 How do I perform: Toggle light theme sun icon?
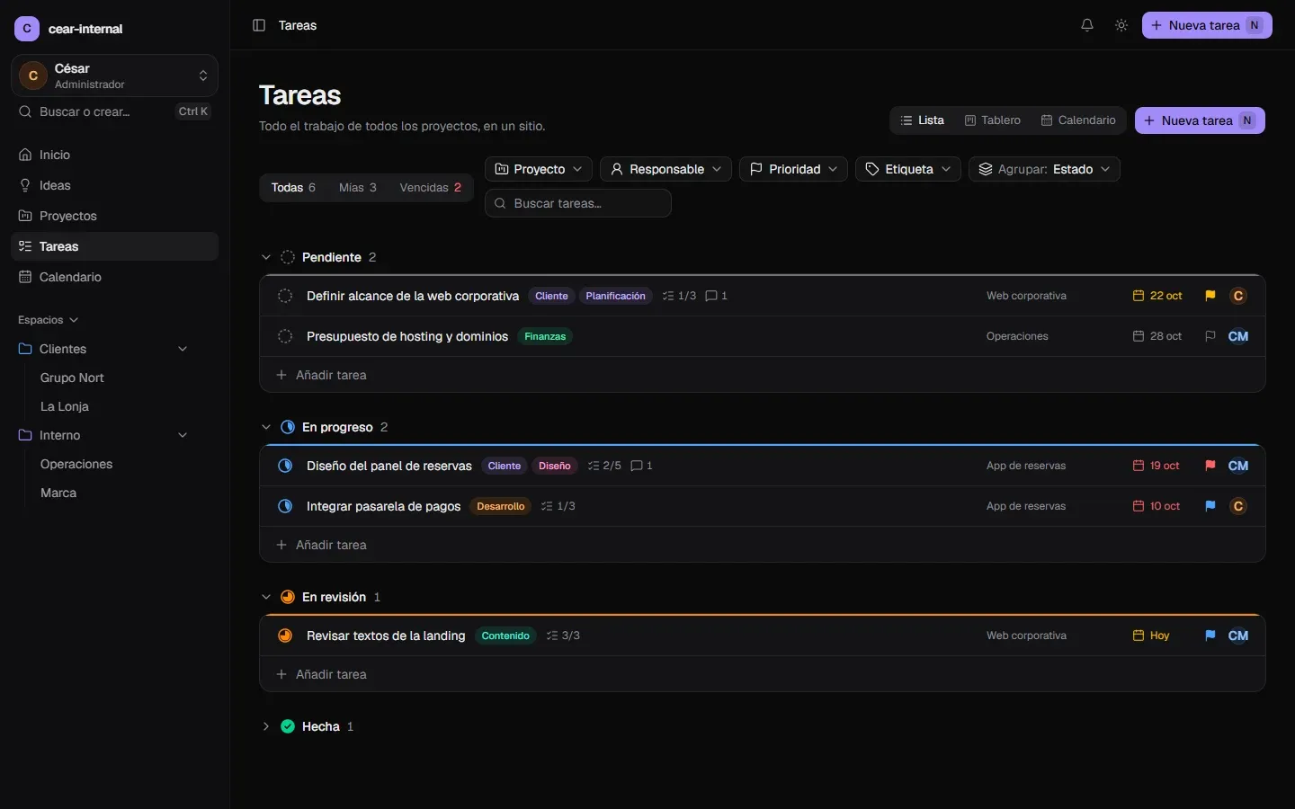(1121, 25)
